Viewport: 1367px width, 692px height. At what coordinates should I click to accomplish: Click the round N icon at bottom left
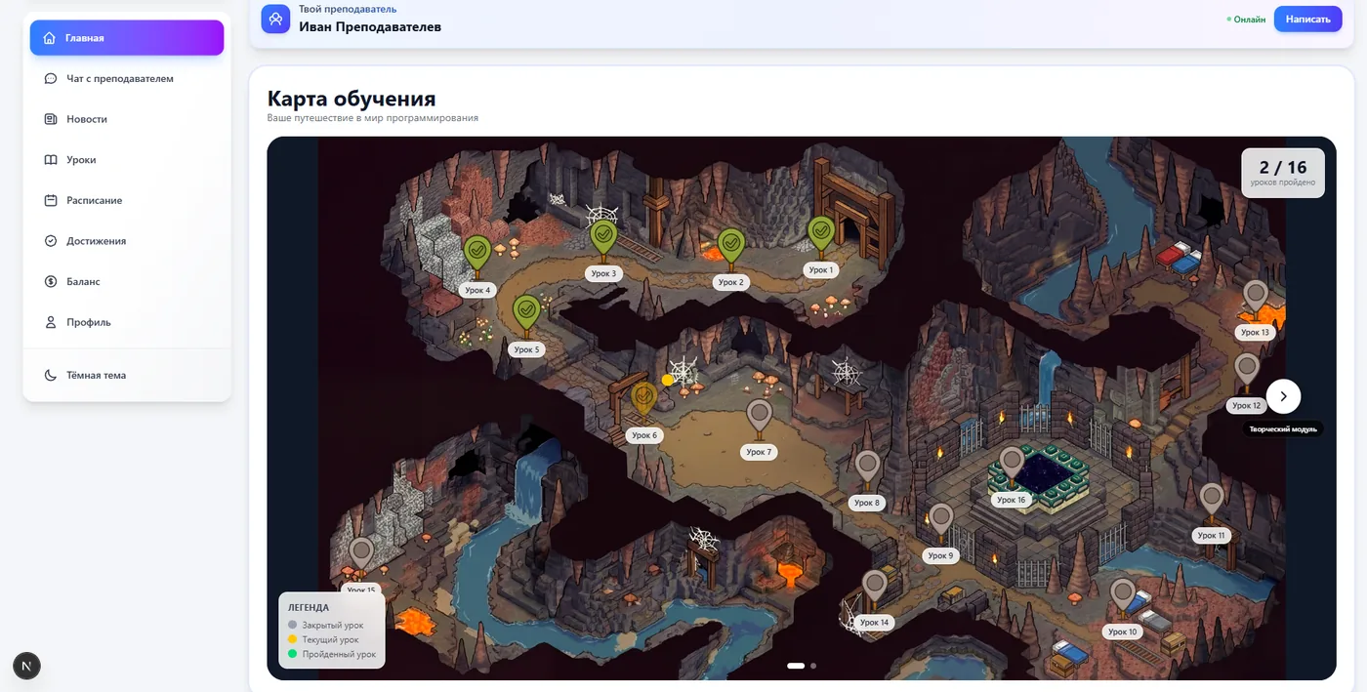click(26, 666)
